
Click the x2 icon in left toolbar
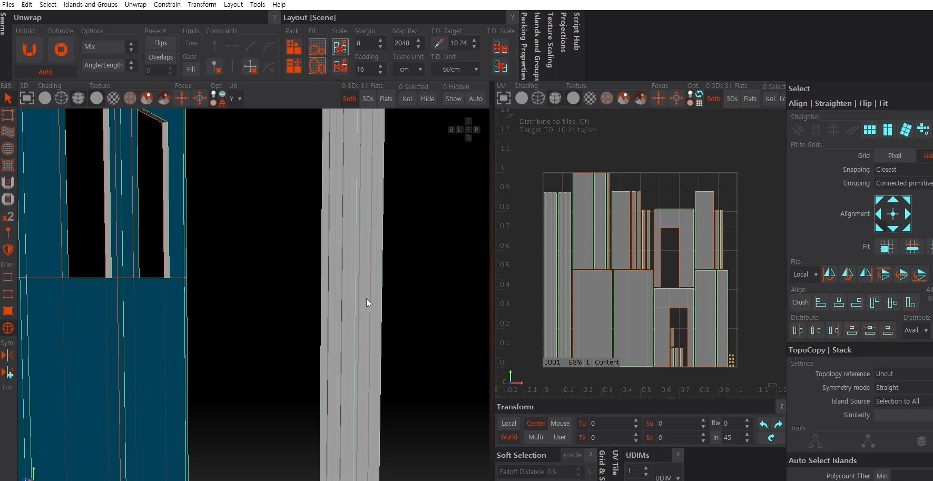[8, 217]
